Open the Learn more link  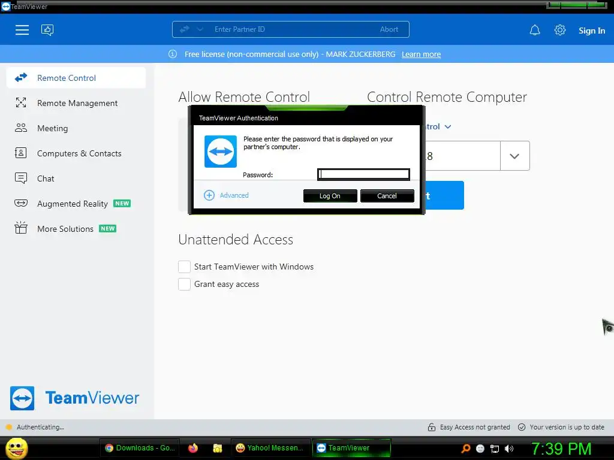(x=421, y=55)
